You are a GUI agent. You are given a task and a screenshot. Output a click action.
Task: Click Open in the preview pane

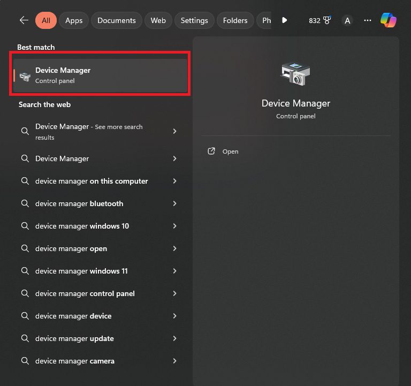230,152
